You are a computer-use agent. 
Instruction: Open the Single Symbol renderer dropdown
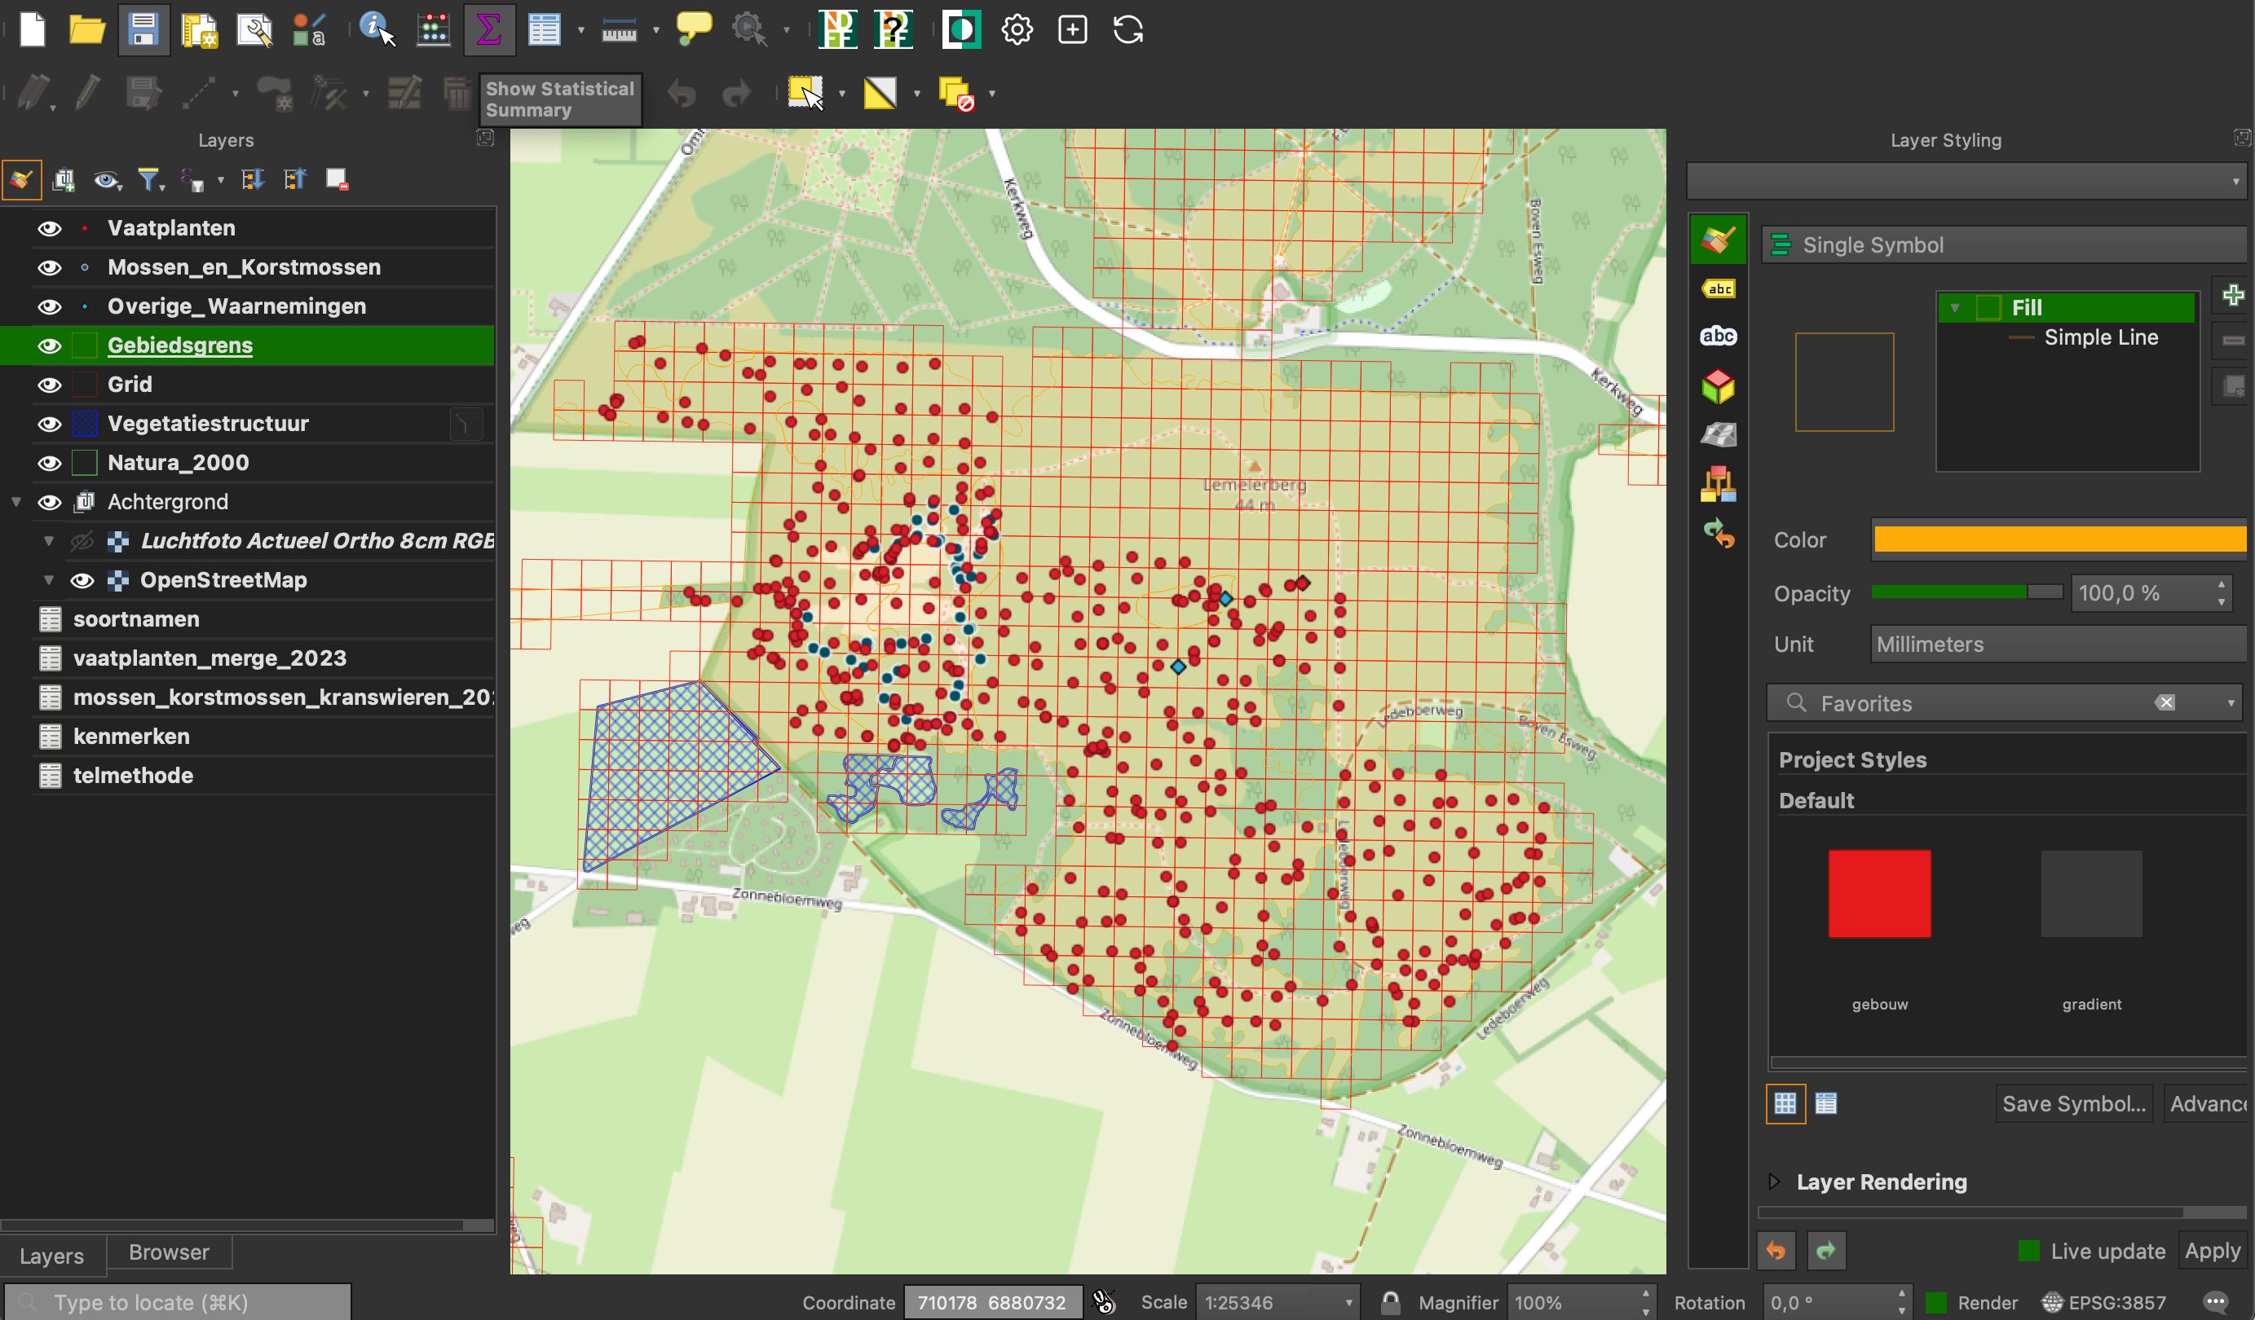coord(2005,245)
